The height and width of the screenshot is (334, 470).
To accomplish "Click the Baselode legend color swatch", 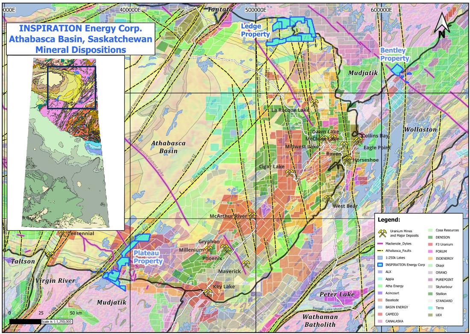I will pyautogui.click(x=380, y=300).
